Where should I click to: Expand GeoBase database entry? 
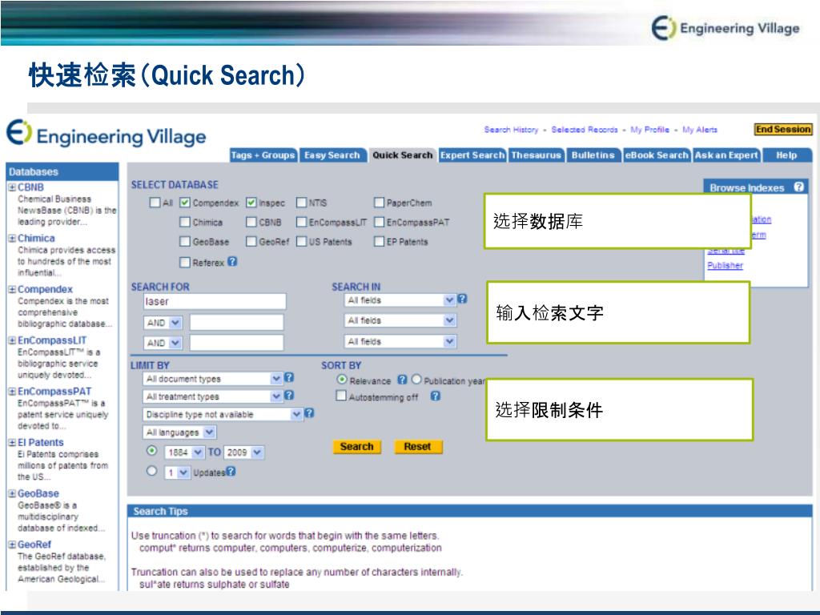12,493
